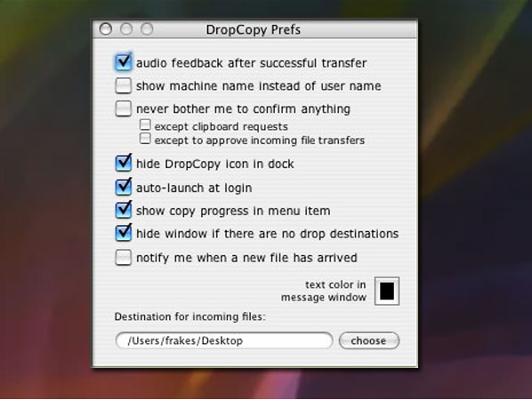This screenshot has height=400, width=532.
Task: Zoom the DropCopy Prefs window
Action: click(147, 29)
